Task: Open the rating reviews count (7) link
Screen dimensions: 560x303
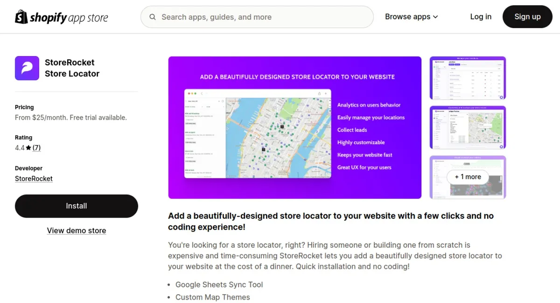Action: point(36,148)
